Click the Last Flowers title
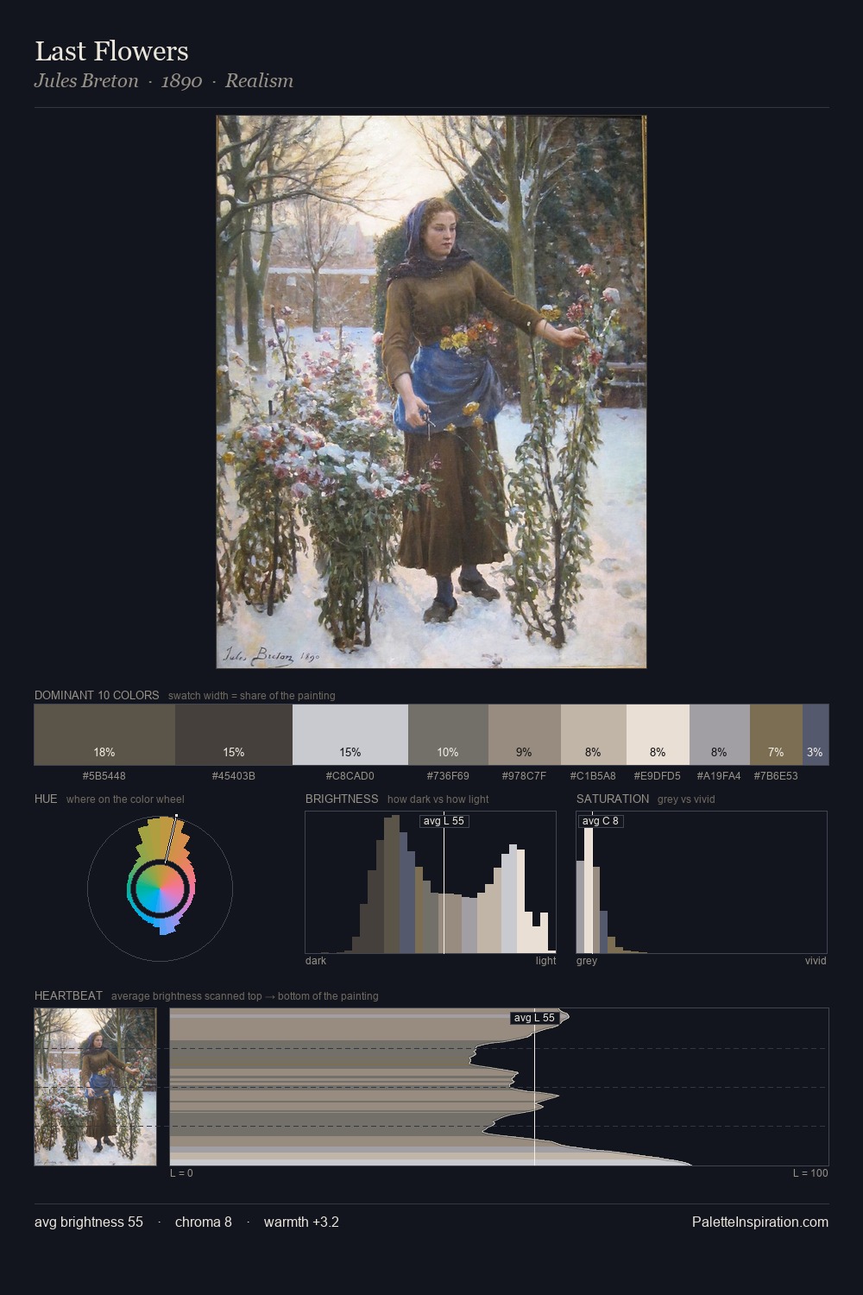863x1295 pixels. (x=111, y=52)
